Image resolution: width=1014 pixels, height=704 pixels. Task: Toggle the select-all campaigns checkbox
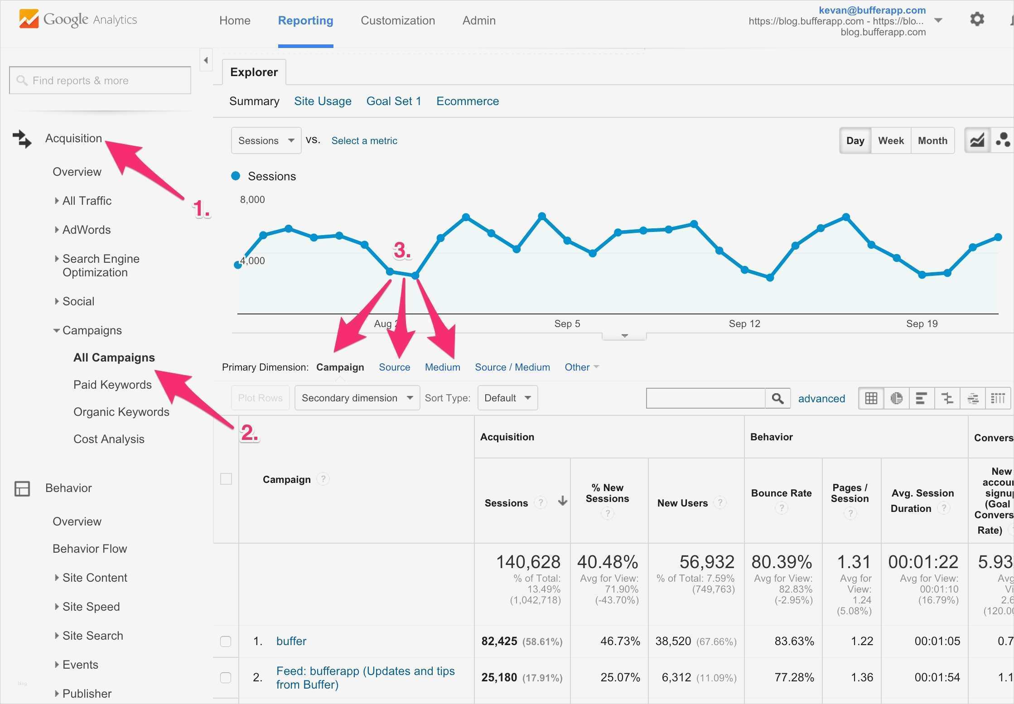click(226, 479)
